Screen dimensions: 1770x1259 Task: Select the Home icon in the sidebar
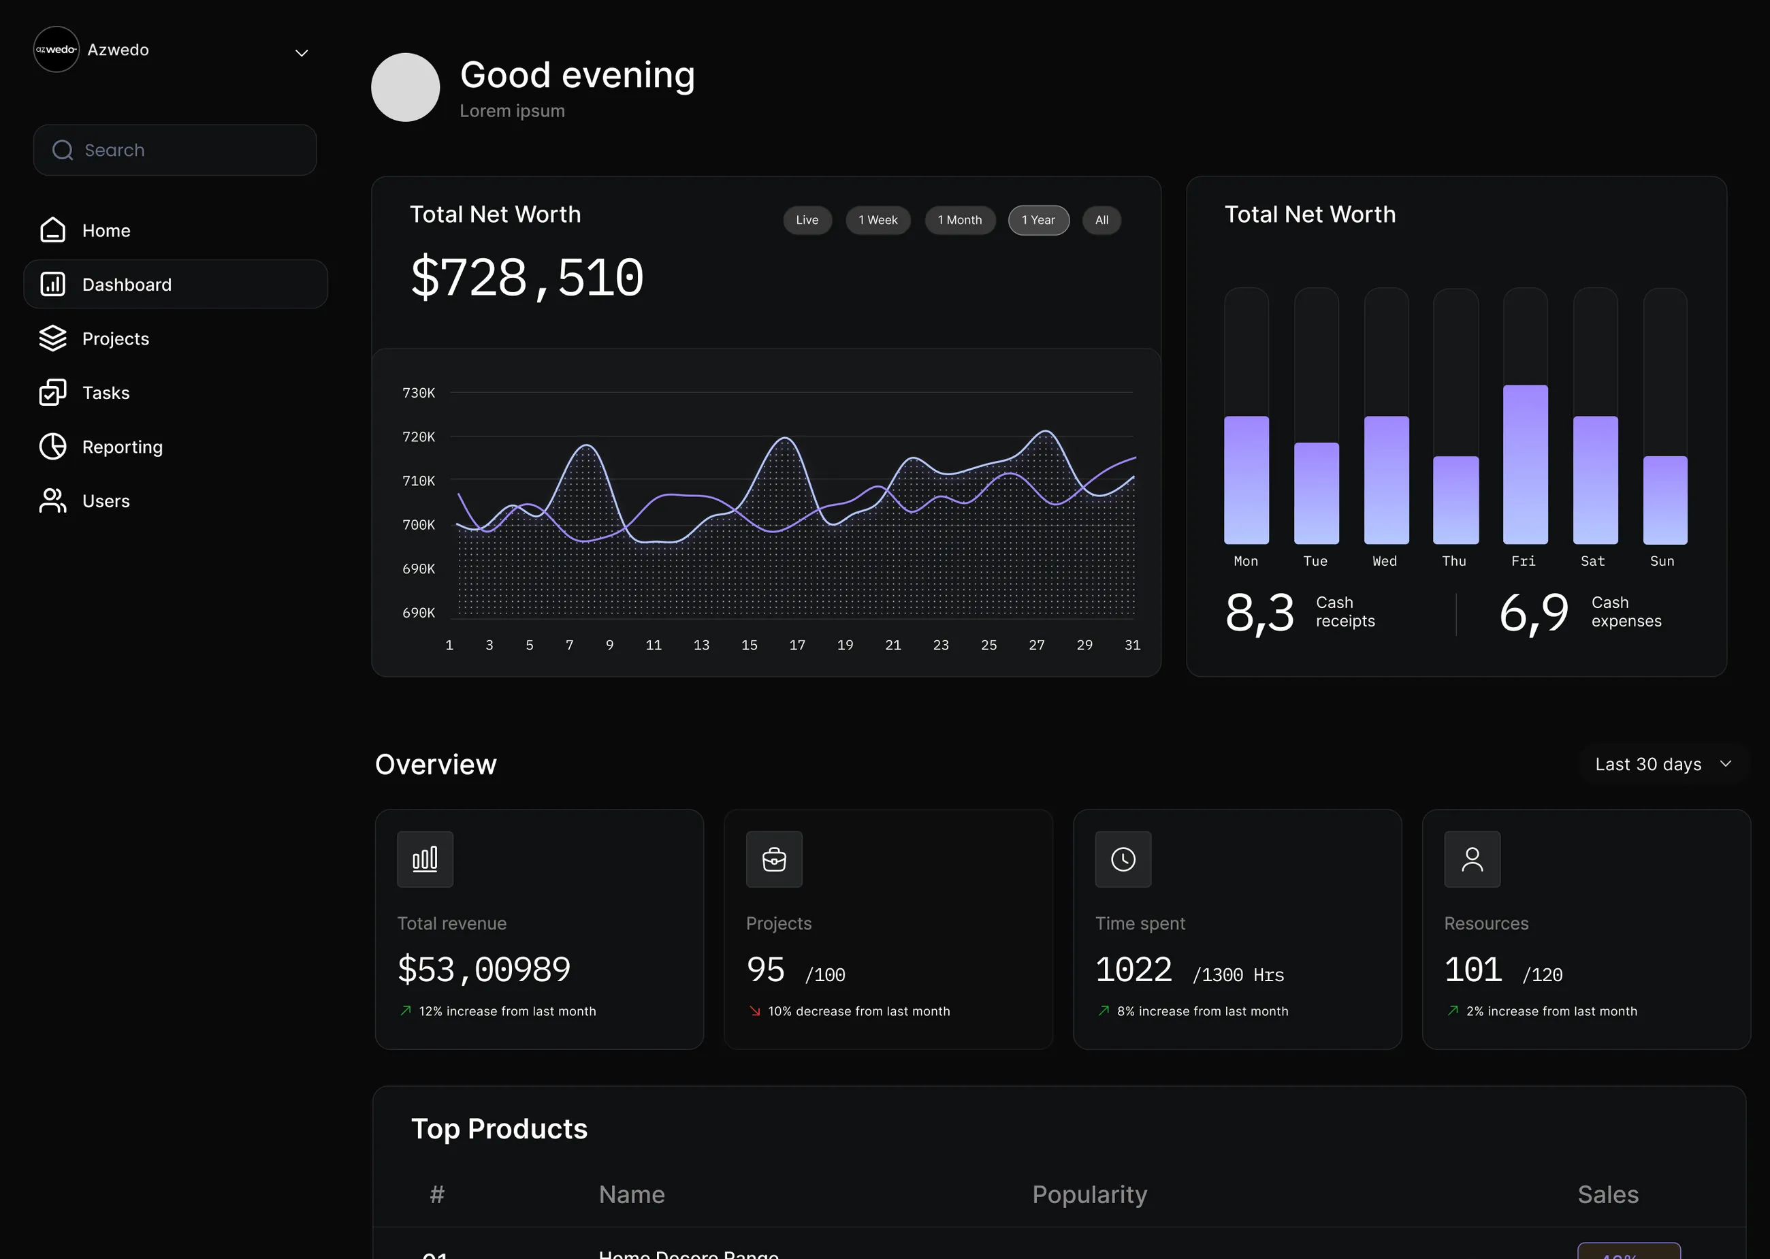(x=52, y=229)
